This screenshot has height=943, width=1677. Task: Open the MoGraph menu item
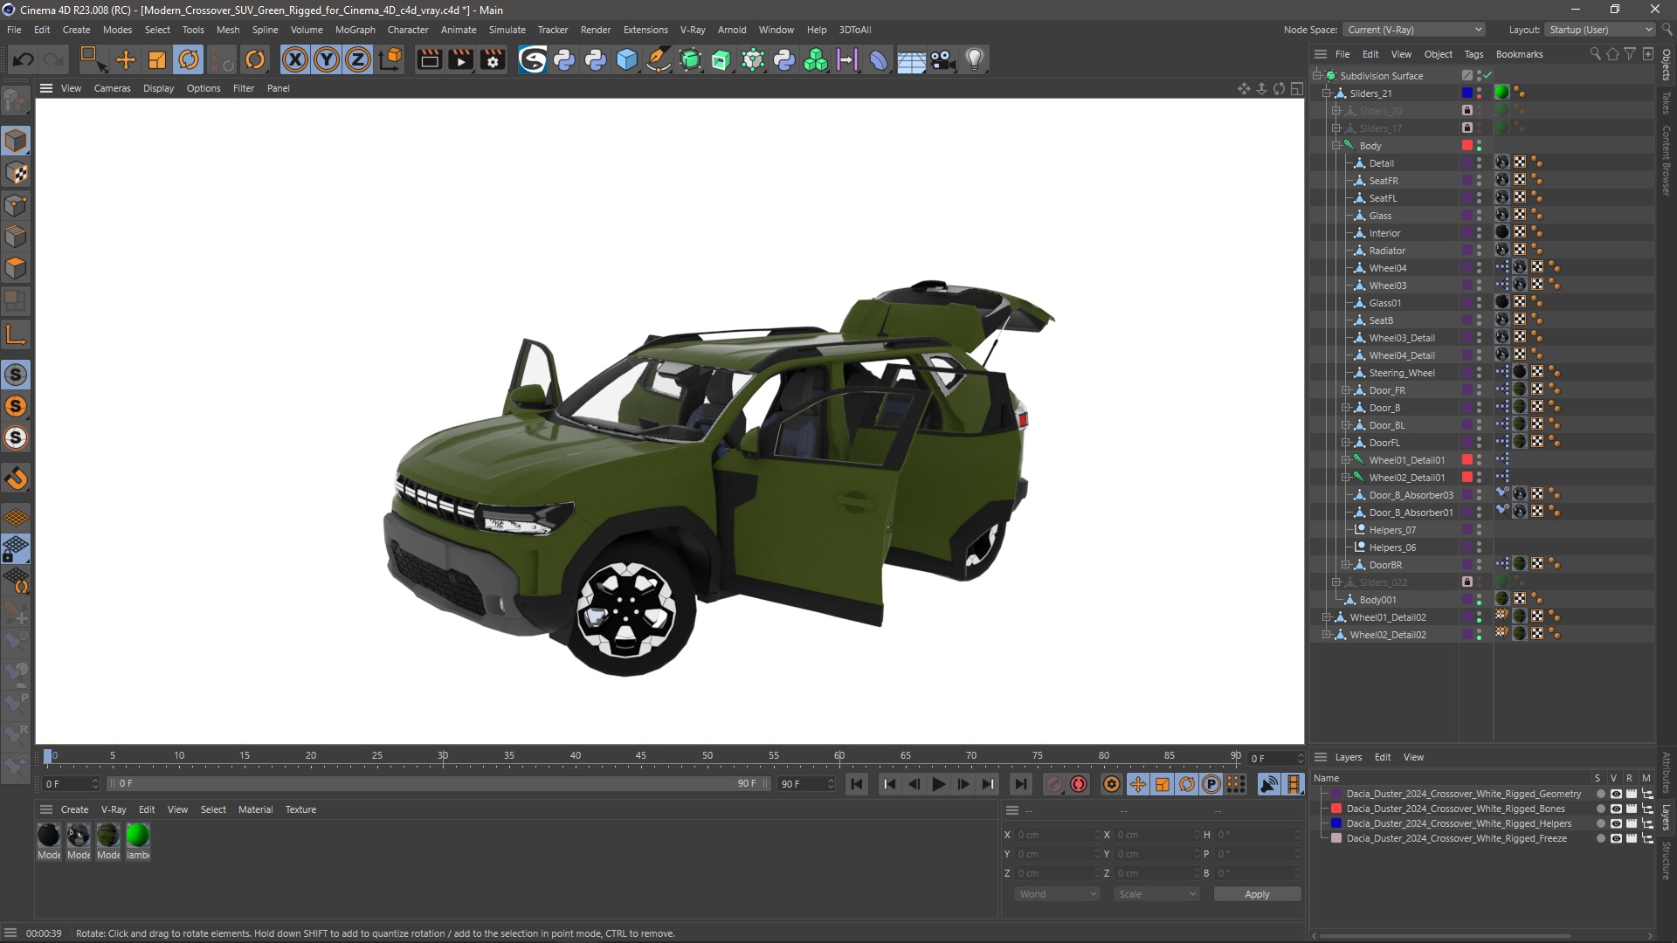click(353, 29)
